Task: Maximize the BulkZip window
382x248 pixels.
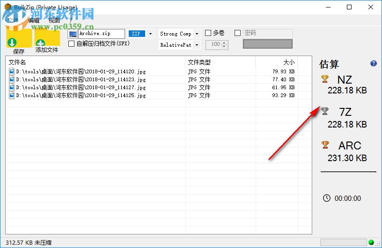Action: [349, 7]
